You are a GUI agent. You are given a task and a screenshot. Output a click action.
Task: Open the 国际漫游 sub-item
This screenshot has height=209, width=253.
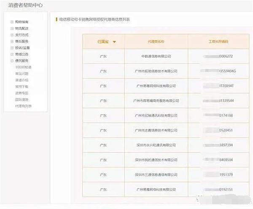[x=22, y=99]
